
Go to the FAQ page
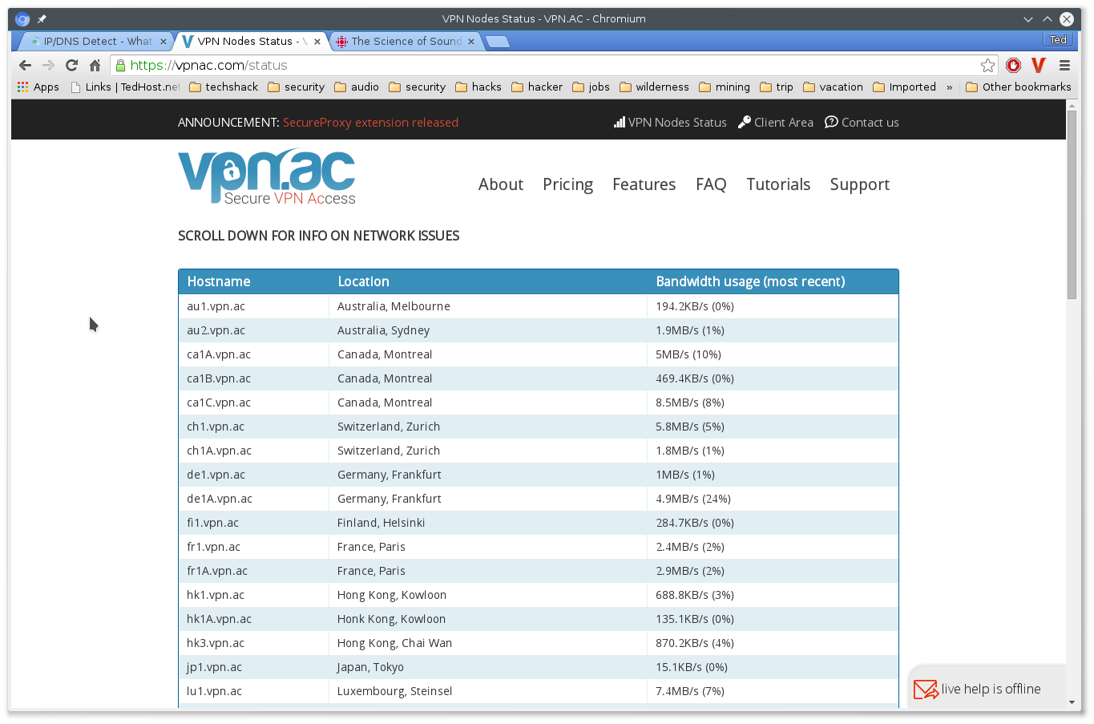711,184
